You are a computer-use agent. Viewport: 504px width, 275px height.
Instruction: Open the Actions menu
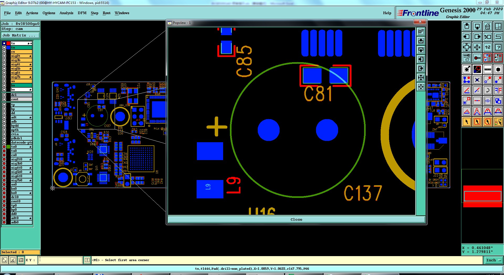tap(32, 13)
